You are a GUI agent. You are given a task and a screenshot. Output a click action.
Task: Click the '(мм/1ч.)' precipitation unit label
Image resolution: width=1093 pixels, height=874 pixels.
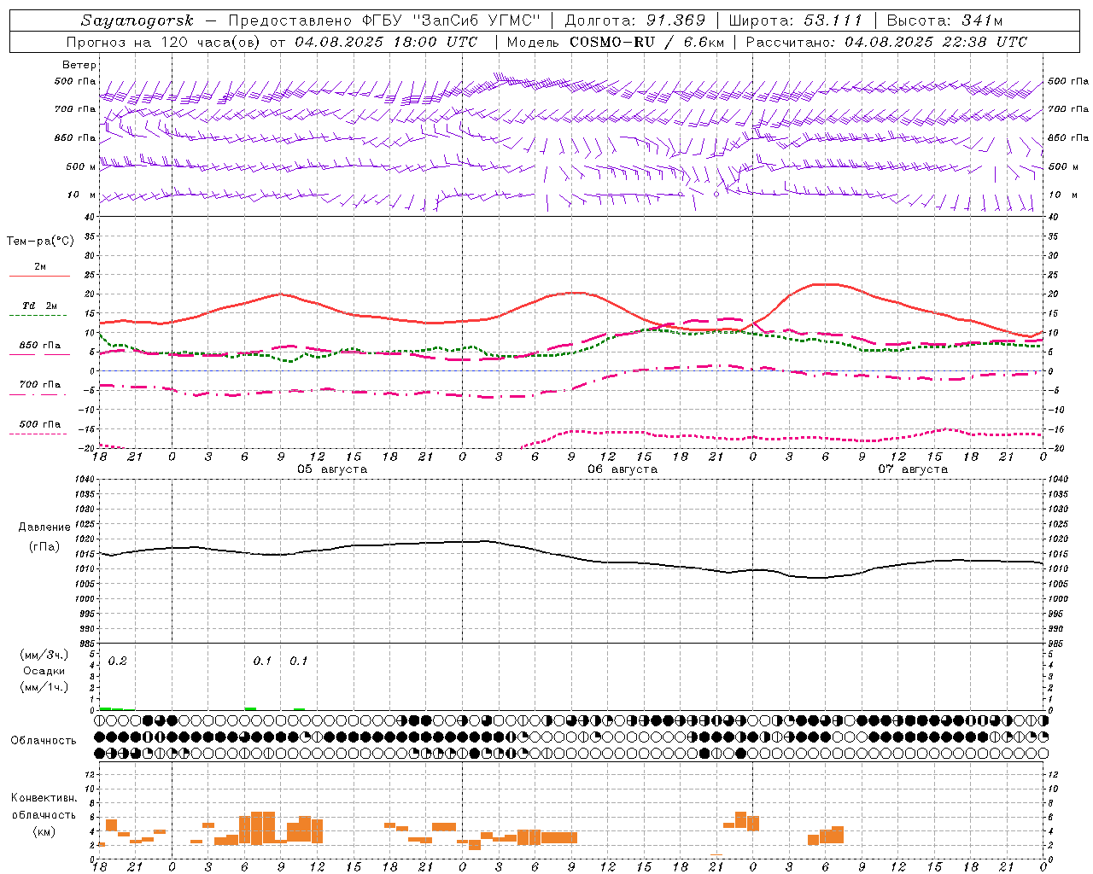coord(44,686)
